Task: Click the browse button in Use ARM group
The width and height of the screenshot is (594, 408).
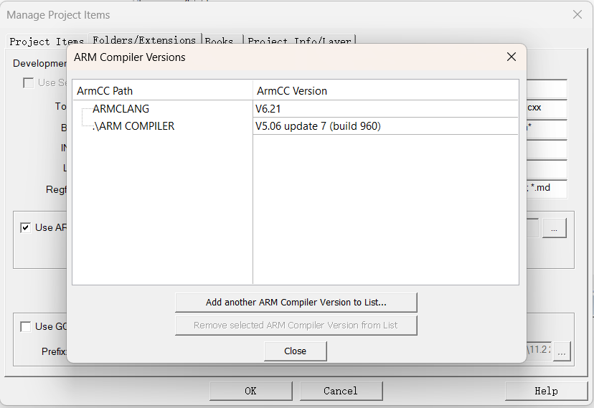Action: click(554, 228)
